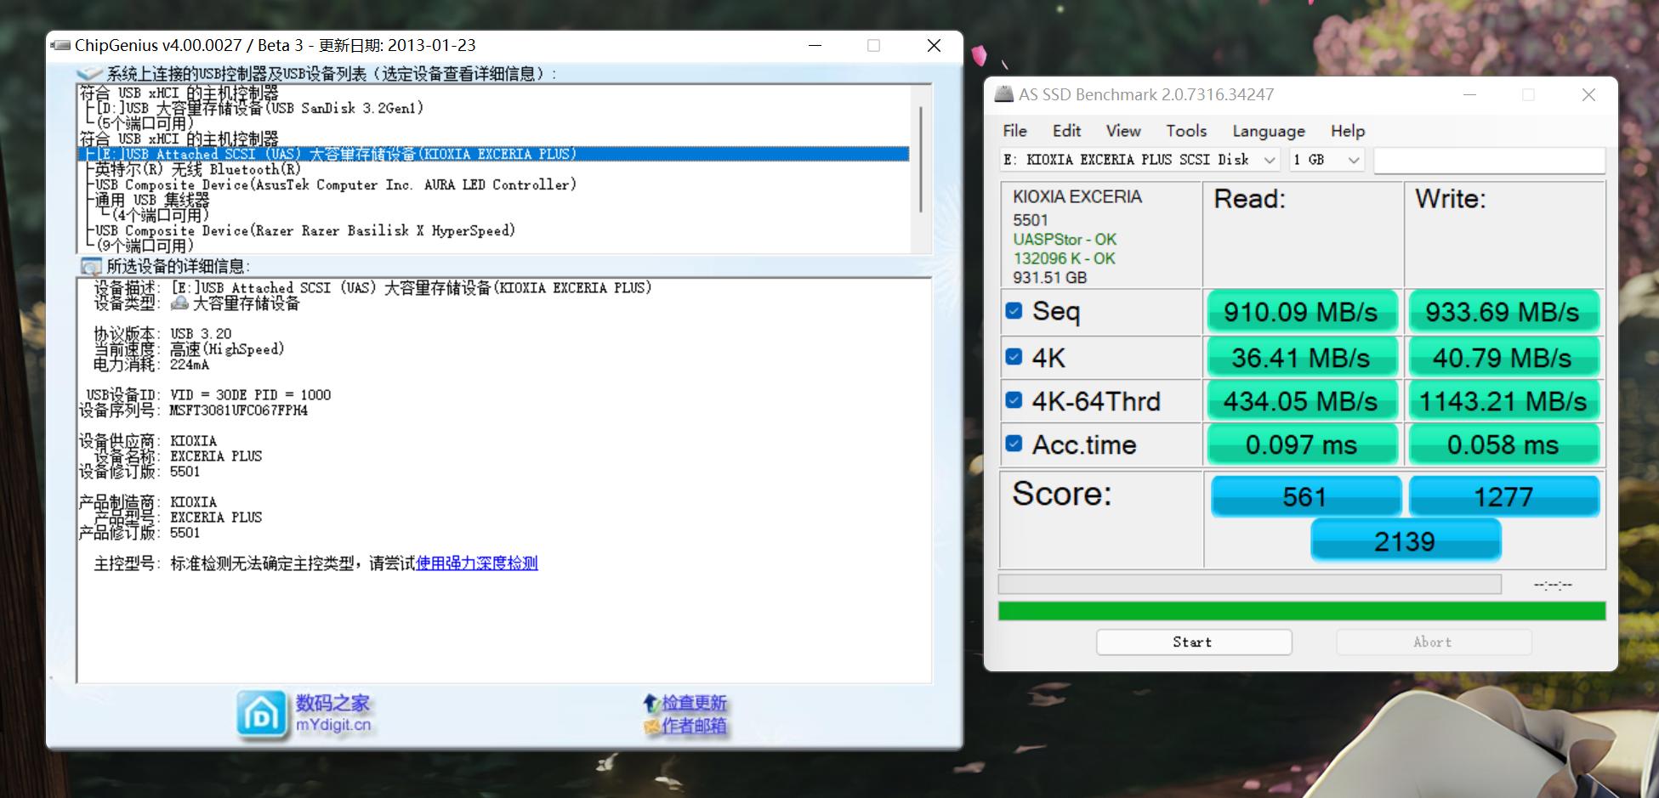1659x798 pixels.
Task: Select the 英特尔(R) 无线 Bluetooth(R) row
Action: click(x=197, y=169)
